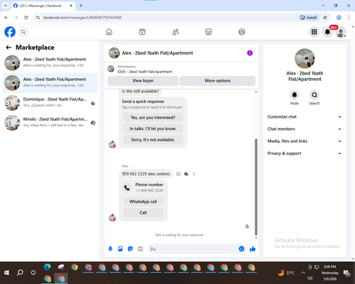Choose a sticker icon
Image resolution: width=355 pixels, height=284 pixels.
point(130,248)
